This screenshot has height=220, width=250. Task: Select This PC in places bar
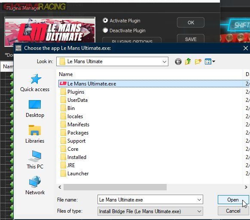(x=35, y=160)
